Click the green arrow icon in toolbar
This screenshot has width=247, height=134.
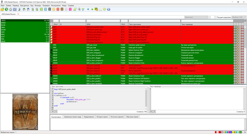[7, 9]
